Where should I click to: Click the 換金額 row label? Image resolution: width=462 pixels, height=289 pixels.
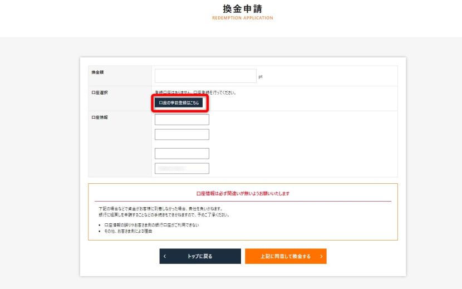tap(97, 72)
